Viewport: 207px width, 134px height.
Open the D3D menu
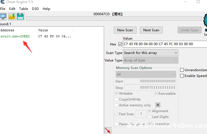(36, 9)
